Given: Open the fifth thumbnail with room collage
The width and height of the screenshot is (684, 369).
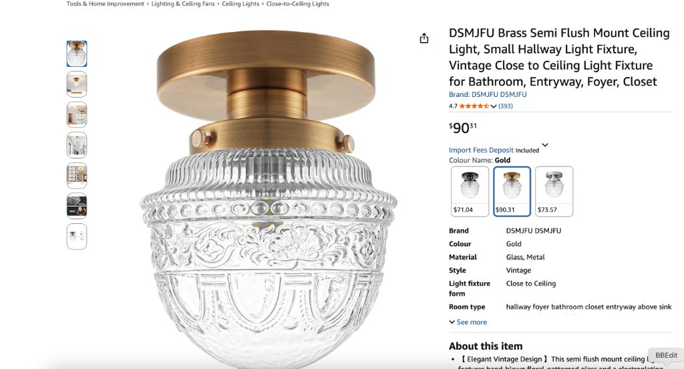Looking at the screenshot, I should tap(77, 176).
